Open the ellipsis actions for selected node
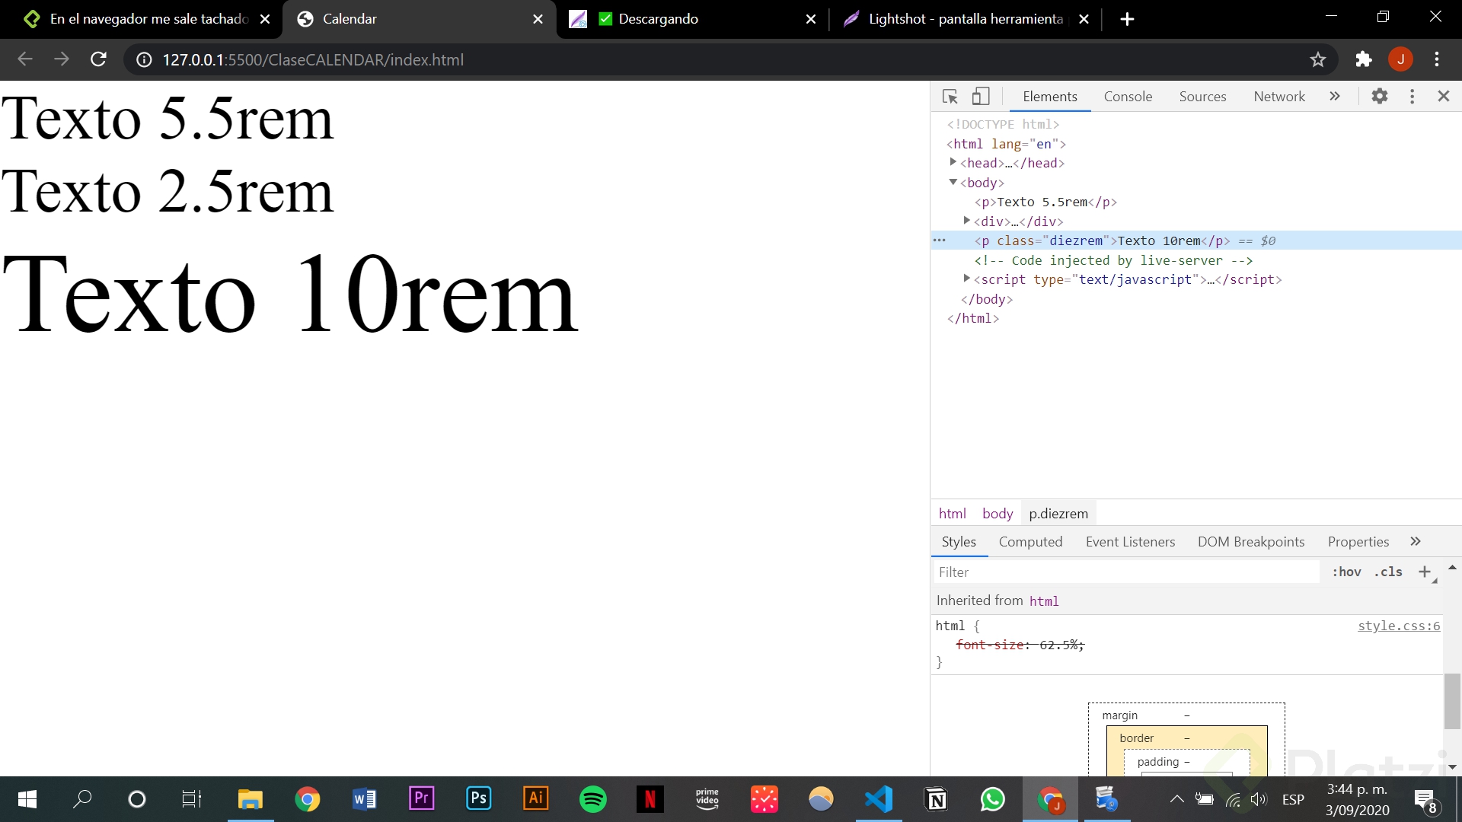 (940, 241)
